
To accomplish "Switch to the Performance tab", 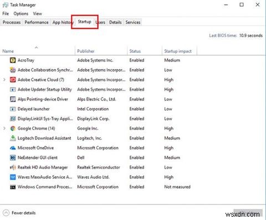I will click(37, 22).
